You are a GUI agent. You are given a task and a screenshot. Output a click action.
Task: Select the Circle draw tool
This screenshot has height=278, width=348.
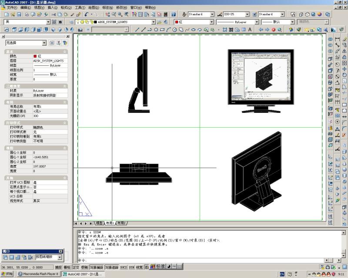click(x=175, y=30)
